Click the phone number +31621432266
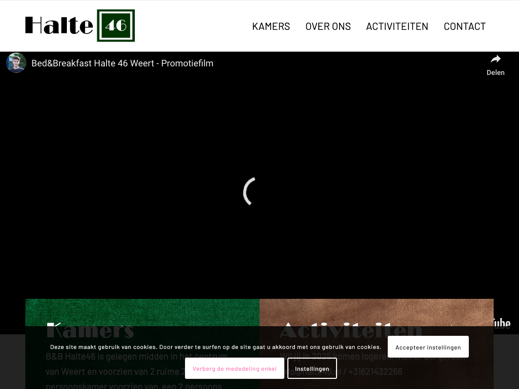 (x=376, y=372)
